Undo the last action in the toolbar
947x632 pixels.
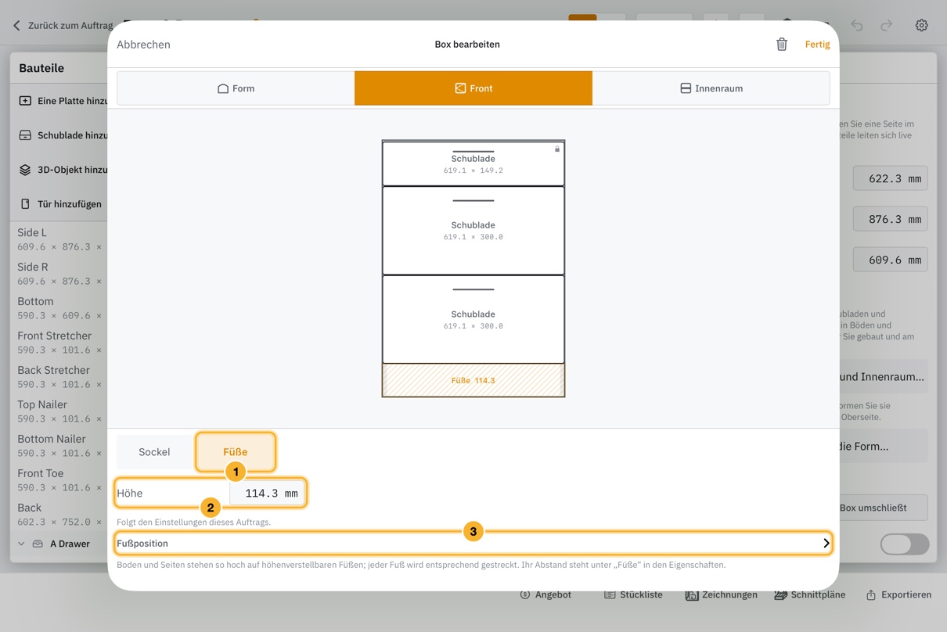coord(857,25)
